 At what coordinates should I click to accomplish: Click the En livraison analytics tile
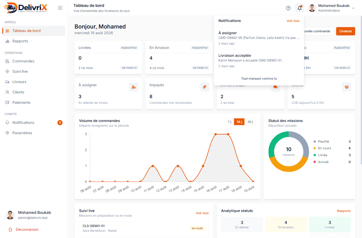pyautogui.click(x=286, y=225)
